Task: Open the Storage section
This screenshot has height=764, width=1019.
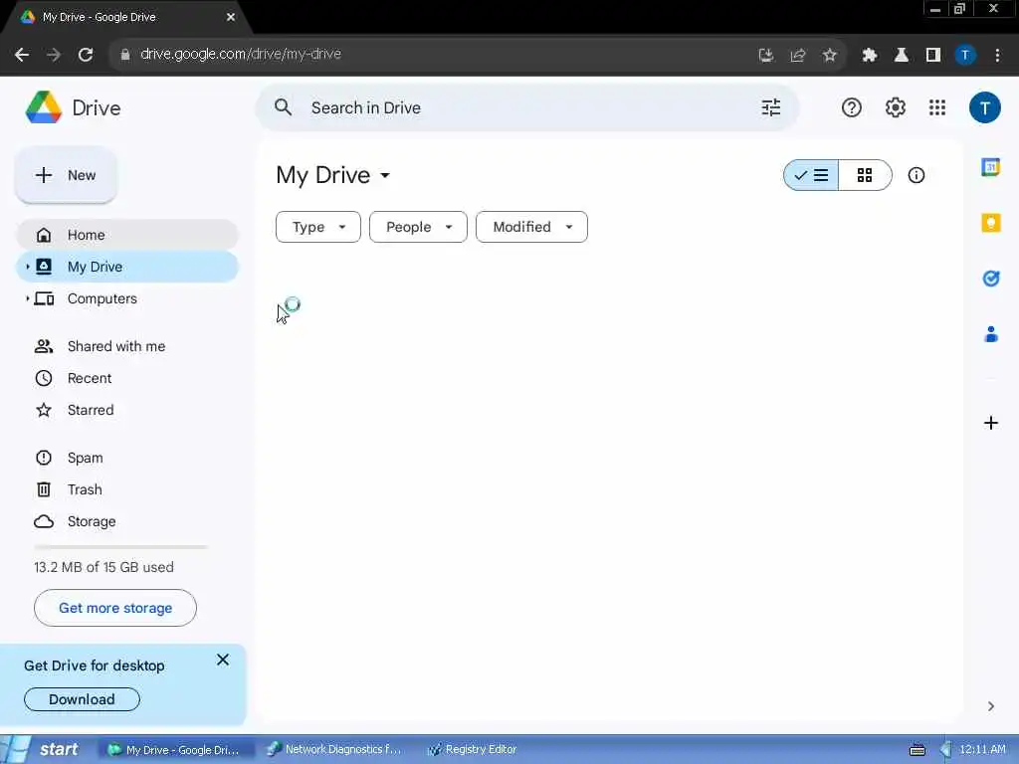Action: tap(127, 521)
